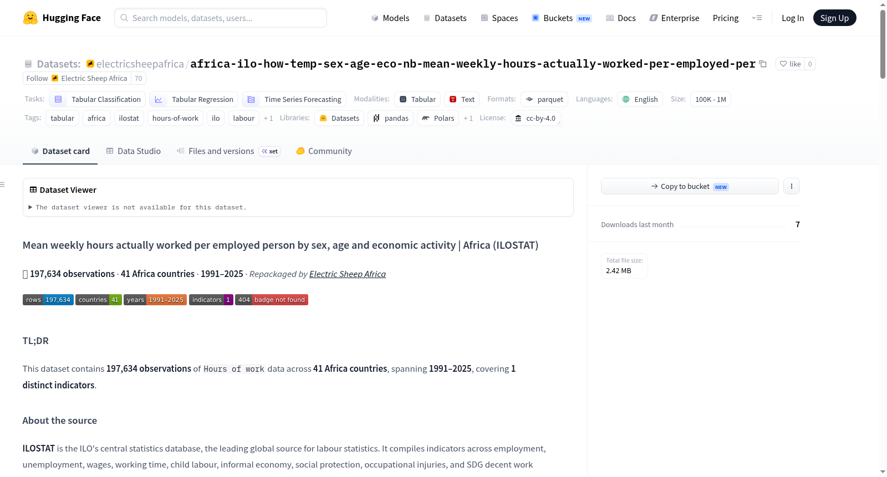
Task: Click the 100K - 1M size tag
Action: tap(711, 99)
